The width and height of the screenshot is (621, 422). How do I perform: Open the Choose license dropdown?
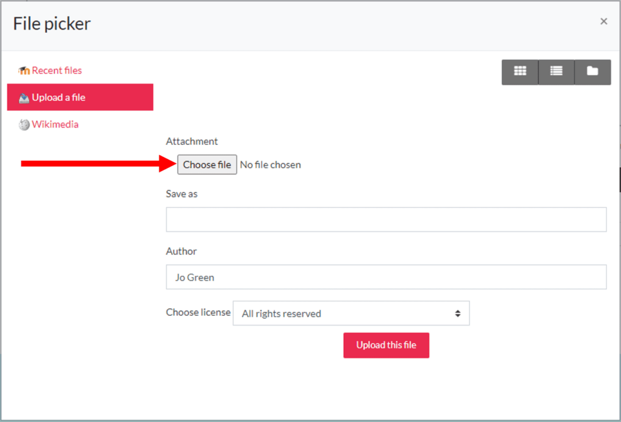351,313
